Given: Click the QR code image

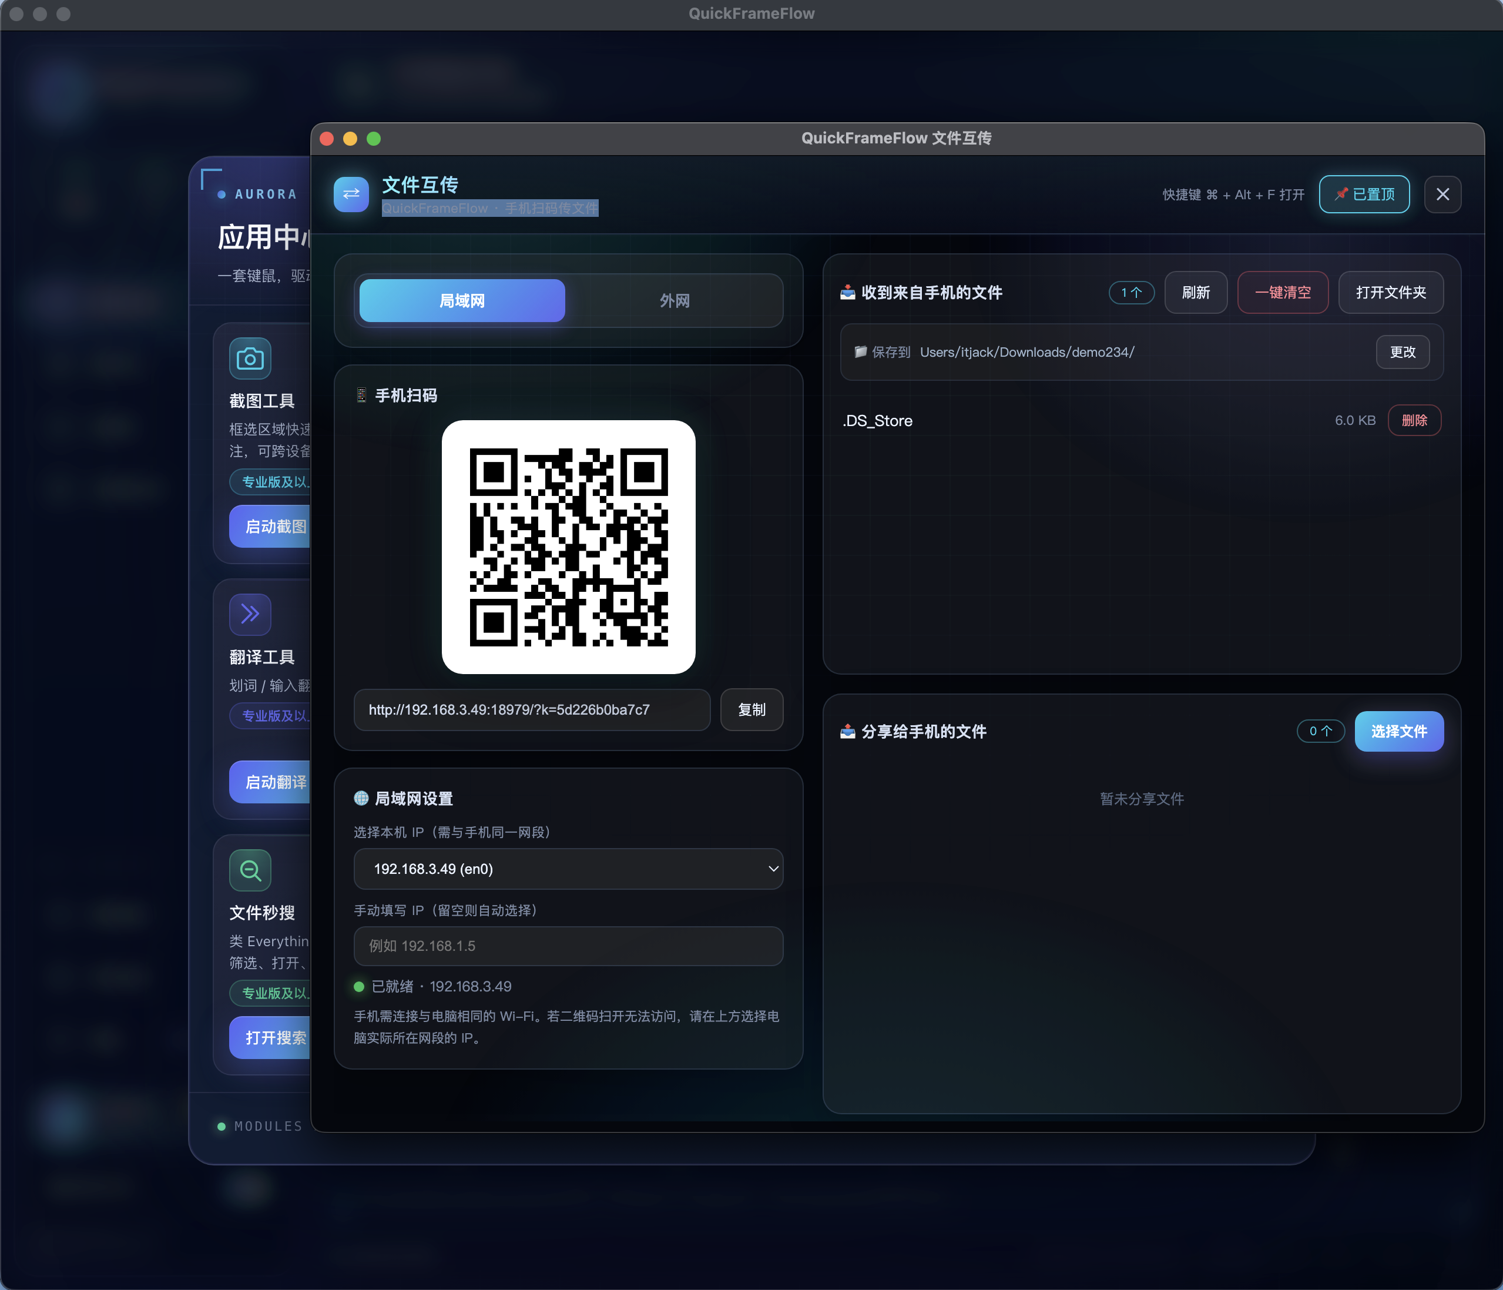Looking at the screenshot, I should pyautogui.click(x=569, y=547).
